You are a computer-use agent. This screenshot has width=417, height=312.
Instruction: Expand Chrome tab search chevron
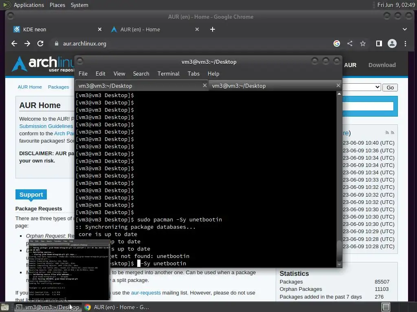click(404, 29)
